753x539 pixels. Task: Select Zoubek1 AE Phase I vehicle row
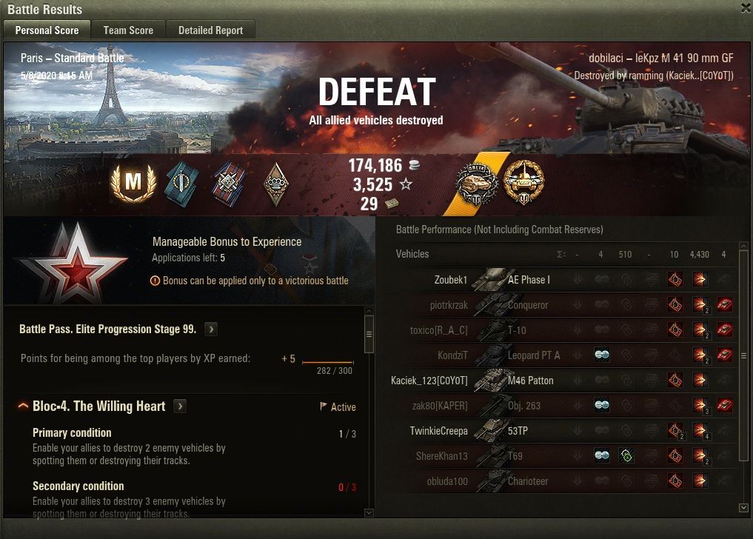click(x=563, y=280)
